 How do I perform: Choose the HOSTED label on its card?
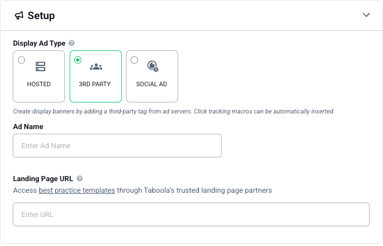pyautogui.click(x=39, y=84)
